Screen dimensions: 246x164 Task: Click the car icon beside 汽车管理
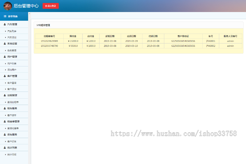[4, 24]
